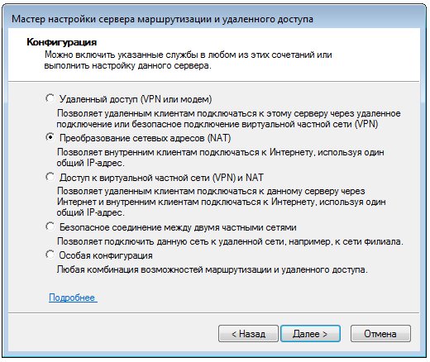Open the Подробнее help link
This screenshot has height=362, width=430.
[x=73, y=298]
